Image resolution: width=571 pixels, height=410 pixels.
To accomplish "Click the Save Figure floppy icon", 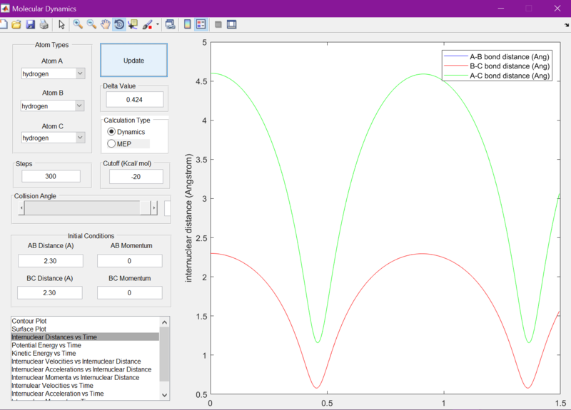I will pyautogui.click(x=30, y=24).
